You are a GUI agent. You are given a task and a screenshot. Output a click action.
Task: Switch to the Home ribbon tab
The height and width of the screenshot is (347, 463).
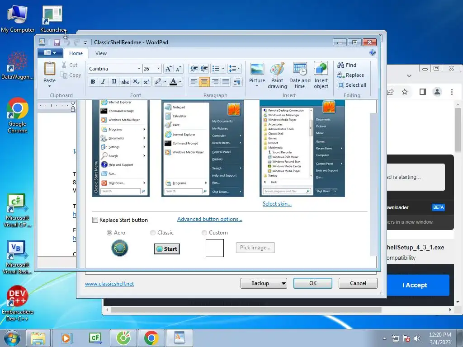(76, 53)
